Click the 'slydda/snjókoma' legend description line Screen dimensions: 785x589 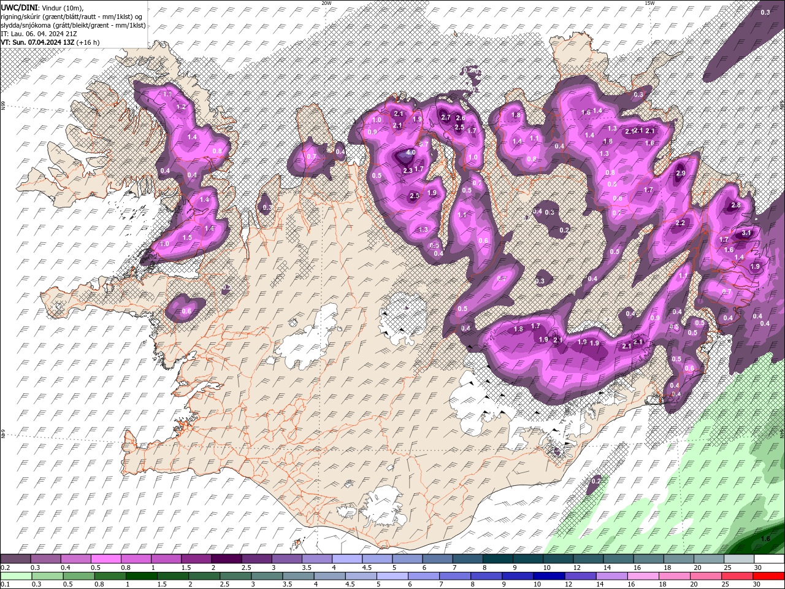coord(73,25)
